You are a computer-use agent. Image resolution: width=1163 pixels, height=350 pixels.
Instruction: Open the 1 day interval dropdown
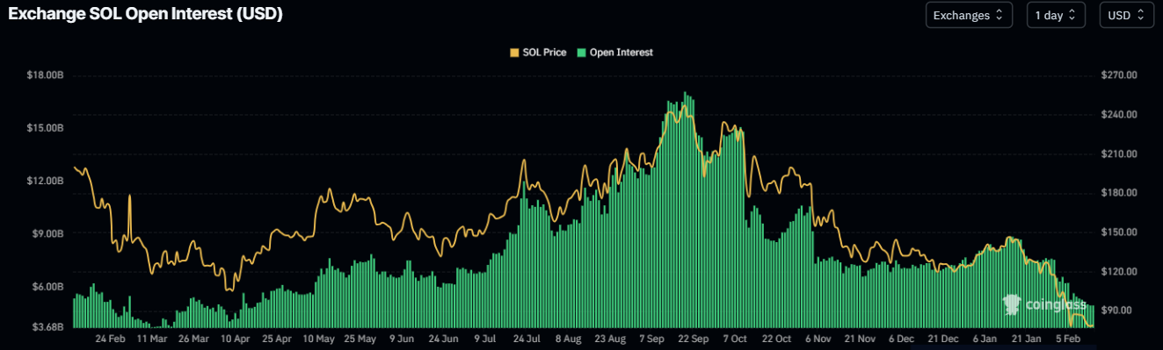tap(1056, 15)
